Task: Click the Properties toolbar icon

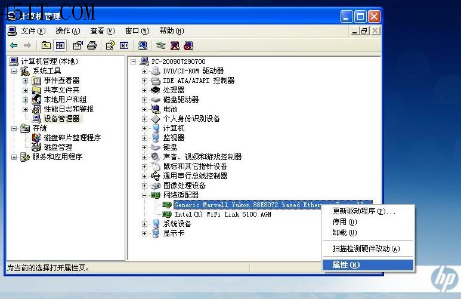Action: coord(78,45)
